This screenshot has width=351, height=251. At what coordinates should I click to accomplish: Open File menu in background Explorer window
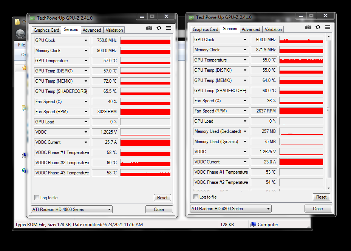click(x=22, y=45)
